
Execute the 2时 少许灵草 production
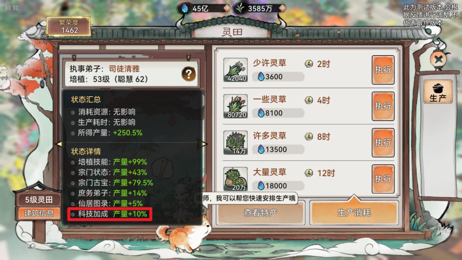pos(383,70)
